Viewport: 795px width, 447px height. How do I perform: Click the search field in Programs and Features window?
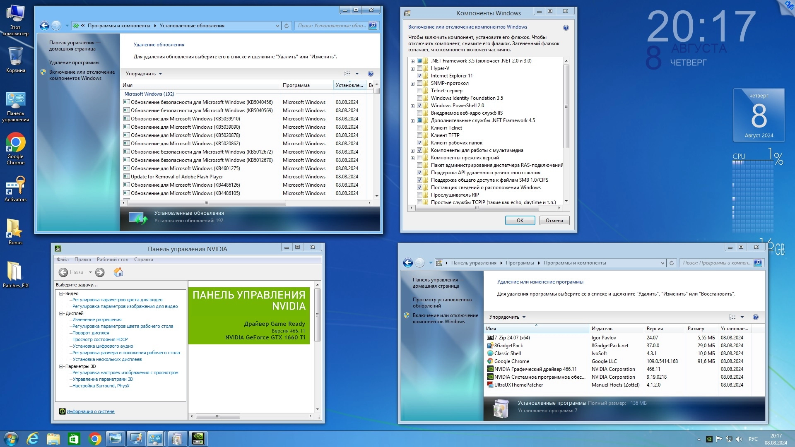coord(716,263)
